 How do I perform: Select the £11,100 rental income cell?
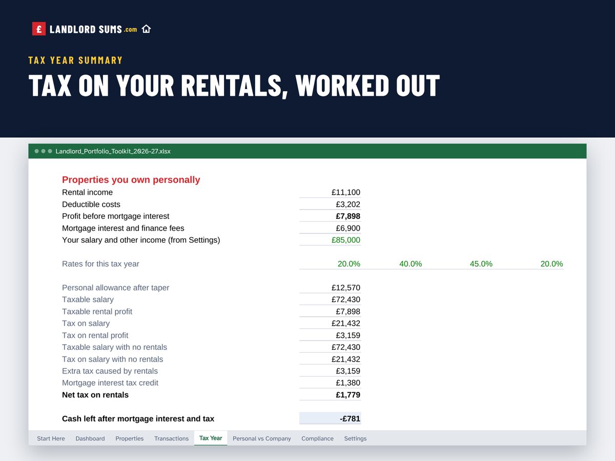click(x=330, y=193)
